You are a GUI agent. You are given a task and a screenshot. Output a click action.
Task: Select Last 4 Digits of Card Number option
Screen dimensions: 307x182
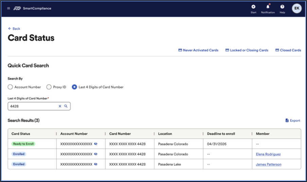74,87
